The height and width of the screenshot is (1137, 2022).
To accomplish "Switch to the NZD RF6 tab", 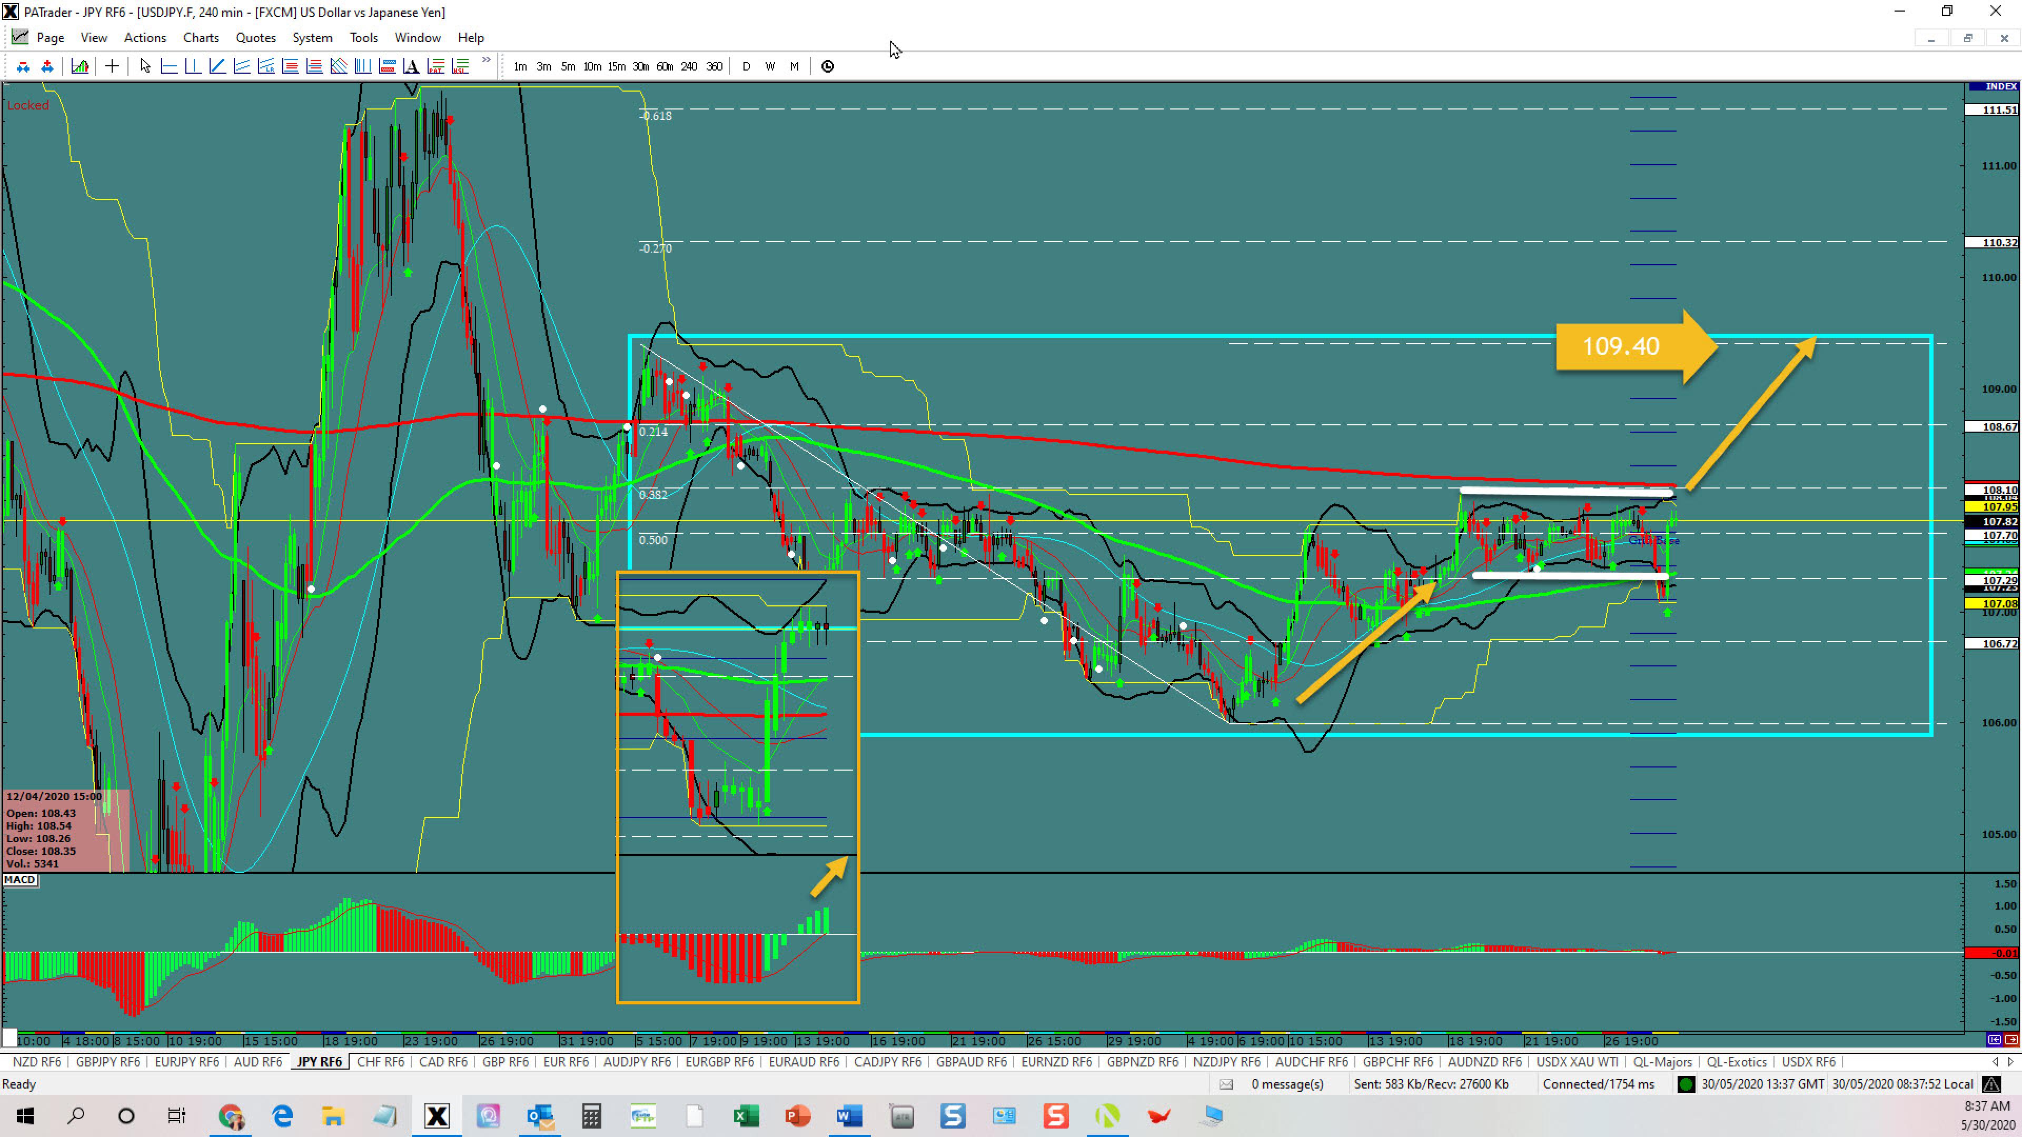I will [37, 1062].
